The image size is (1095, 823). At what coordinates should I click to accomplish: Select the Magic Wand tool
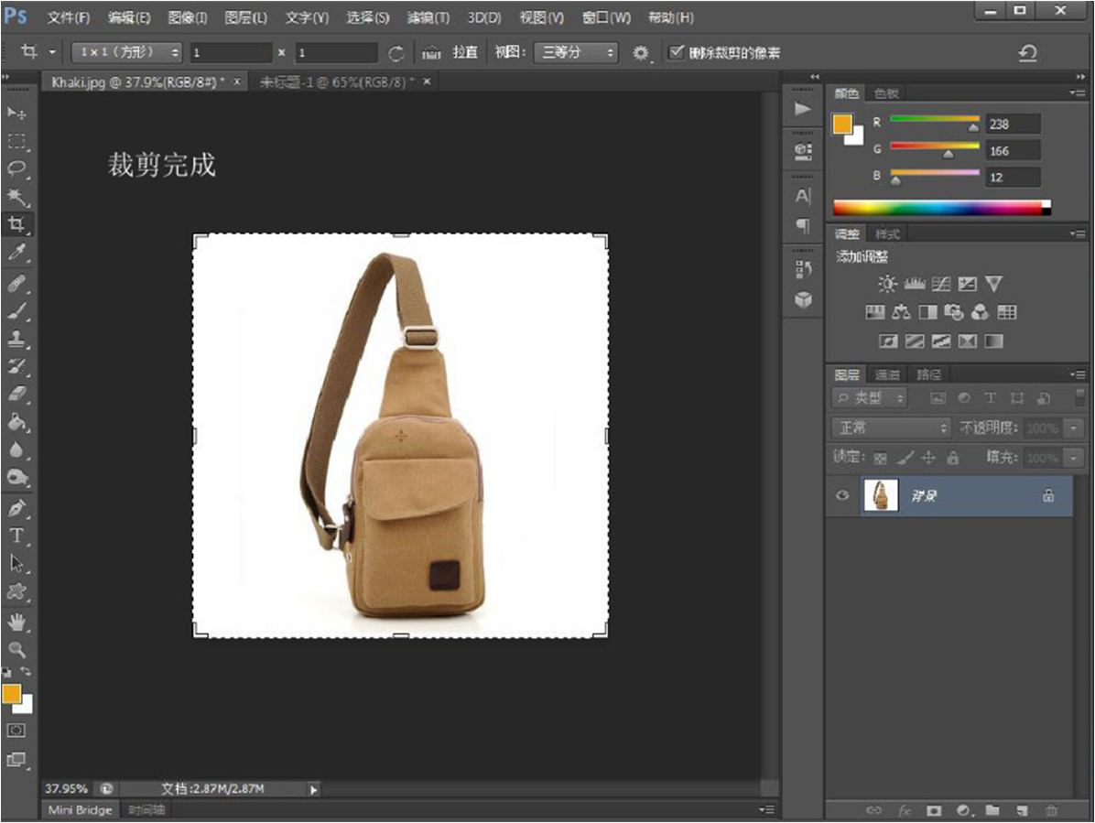point(17,197)
